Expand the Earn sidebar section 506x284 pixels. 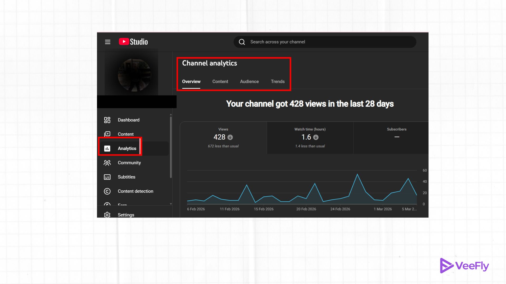pos(107,204)
